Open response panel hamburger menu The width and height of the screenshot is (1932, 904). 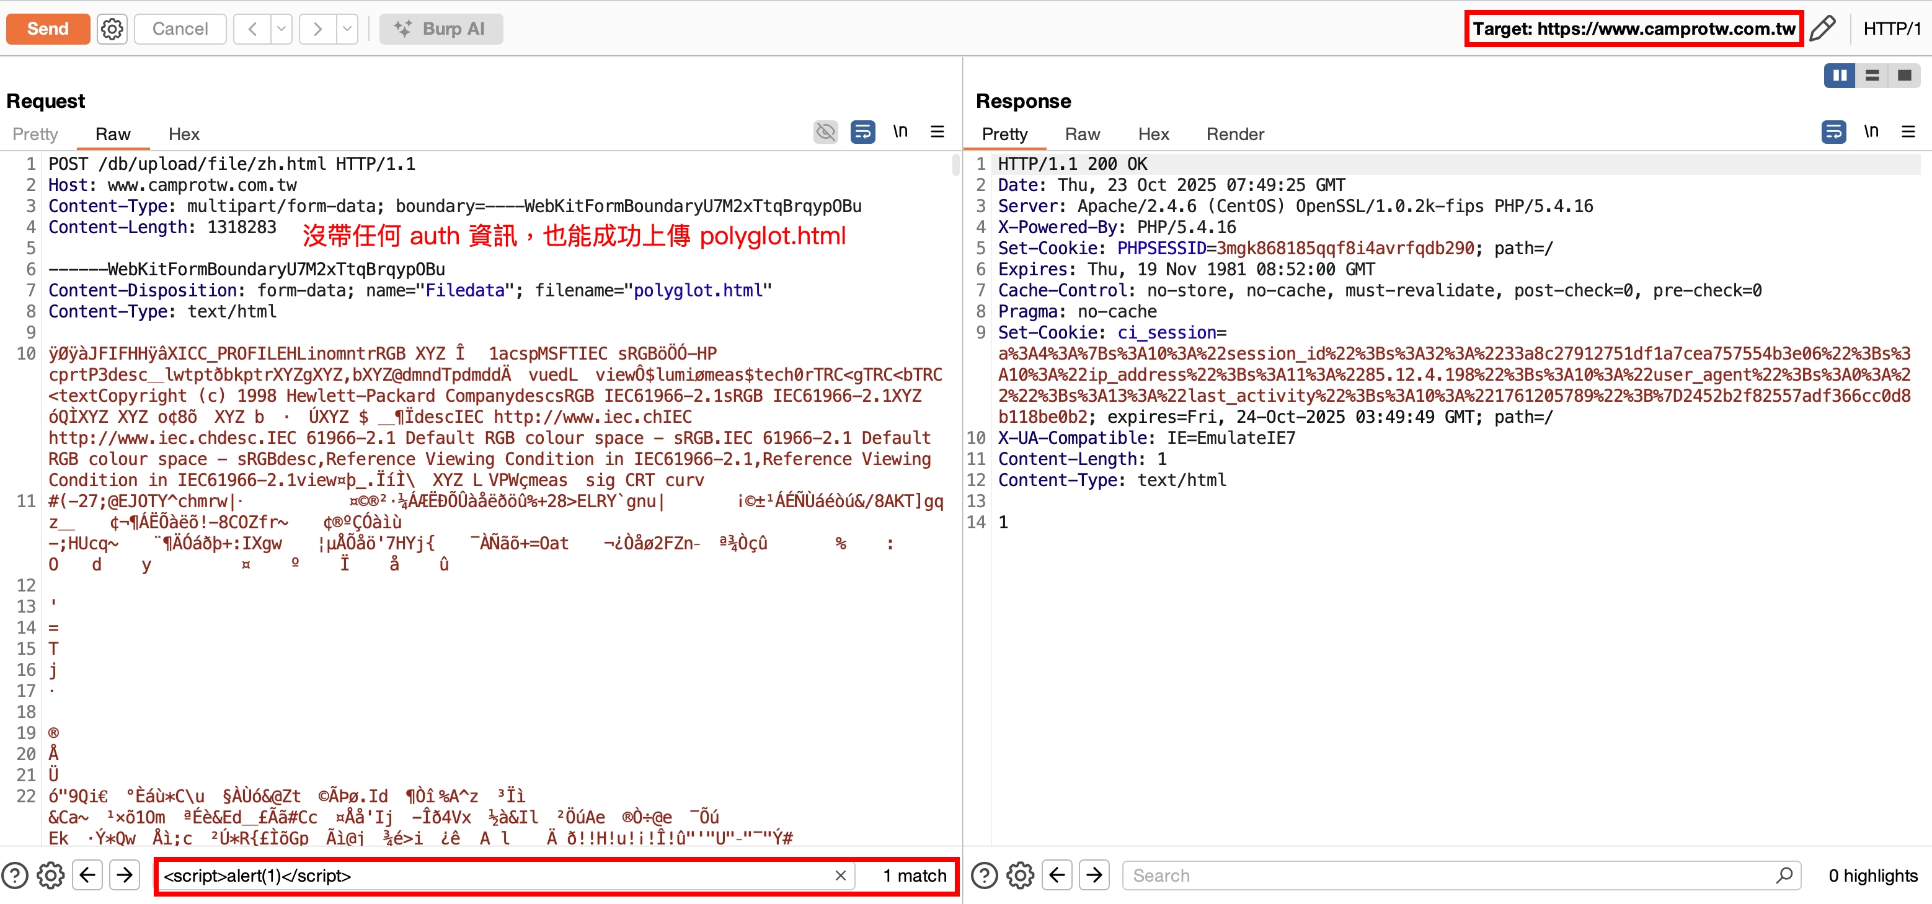pyautogui.click(x=1909, y=132)
